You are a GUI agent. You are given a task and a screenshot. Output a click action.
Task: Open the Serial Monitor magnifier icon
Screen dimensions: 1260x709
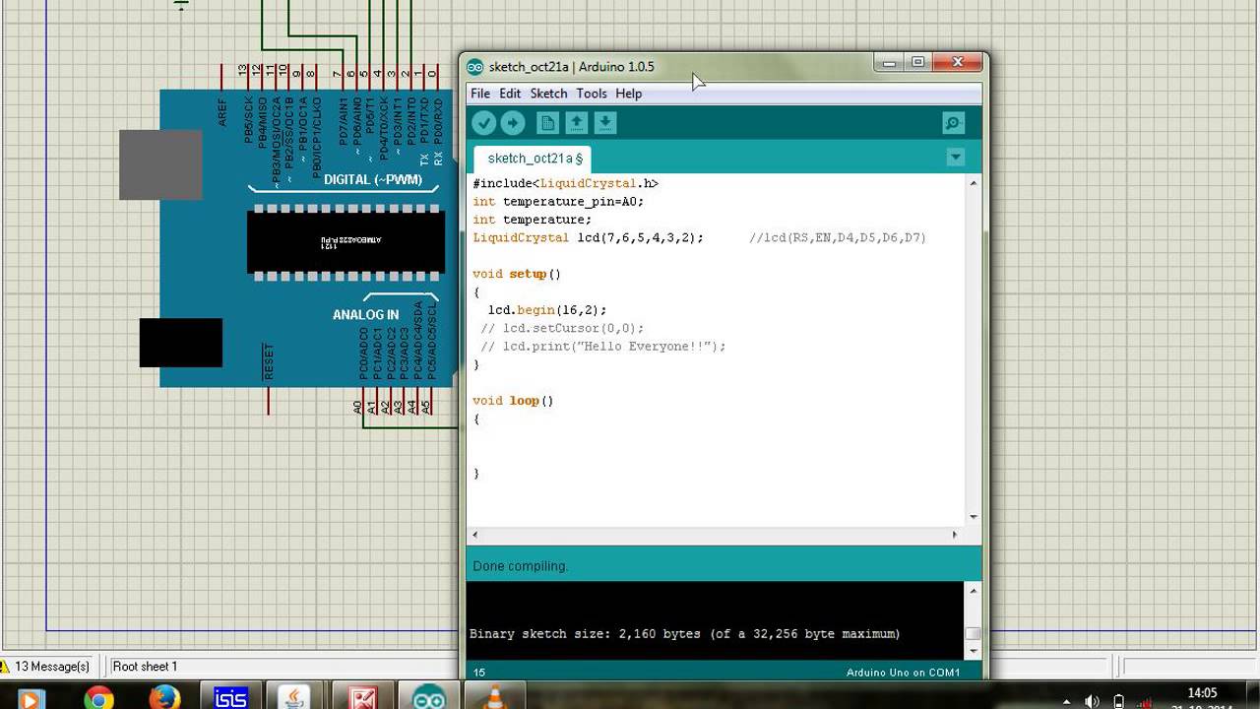(x=953, y=123)
